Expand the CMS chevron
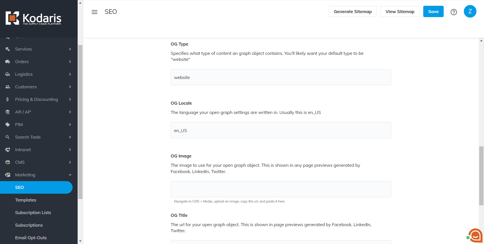 click(x=70, y=162)
